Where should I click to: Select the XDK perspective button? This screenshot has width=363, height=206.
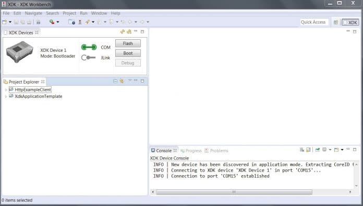(x=350, y=22)
